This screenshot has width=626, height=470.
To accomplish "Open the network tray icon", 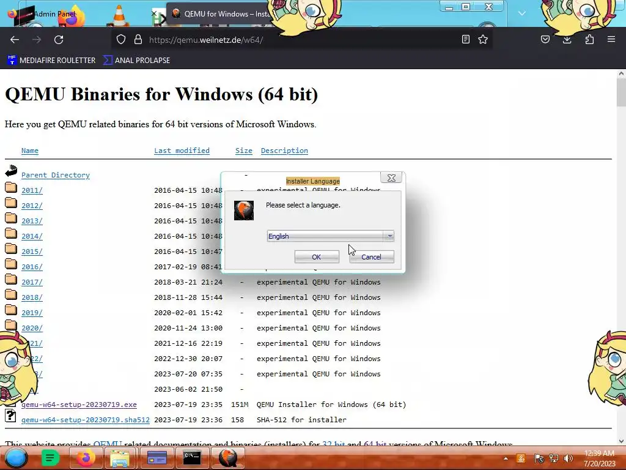I will [x=554, y=458].
